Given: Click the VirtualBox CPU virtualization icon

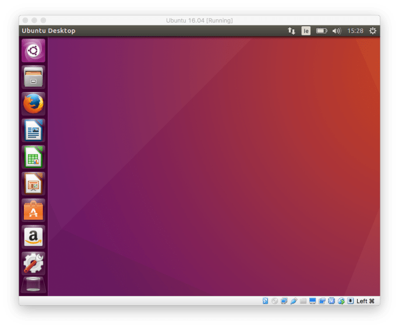Looking at the screenshot, I should tap(331, 301).
